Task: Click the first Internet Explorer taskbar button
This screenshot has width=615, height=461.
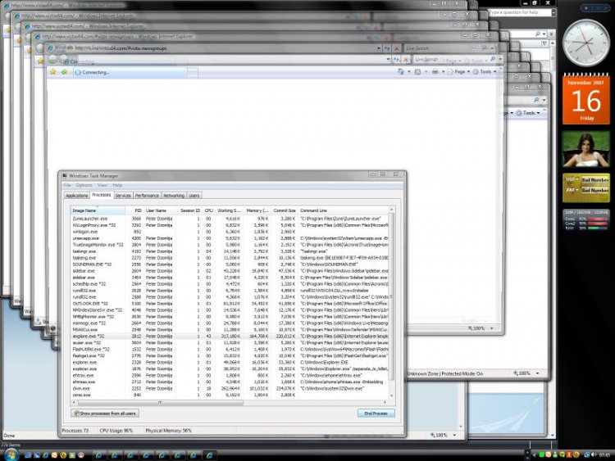Action: pos(99,454)
